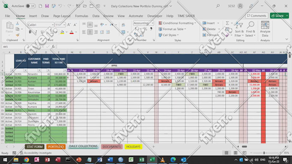Screen dimensions: 292x164
Task: Click the AutoSum sigma icon
Action: 228,23
